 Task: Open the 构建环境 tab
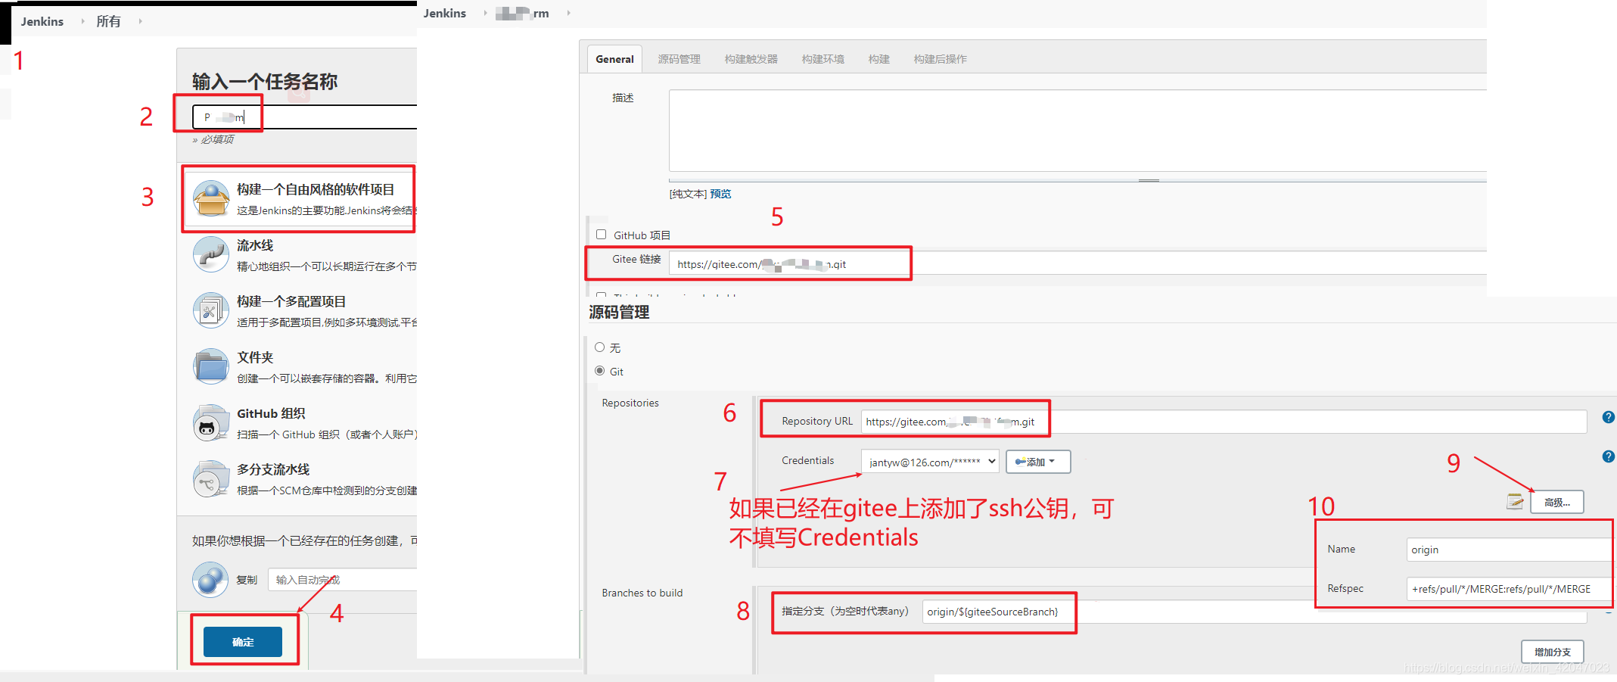822,59
